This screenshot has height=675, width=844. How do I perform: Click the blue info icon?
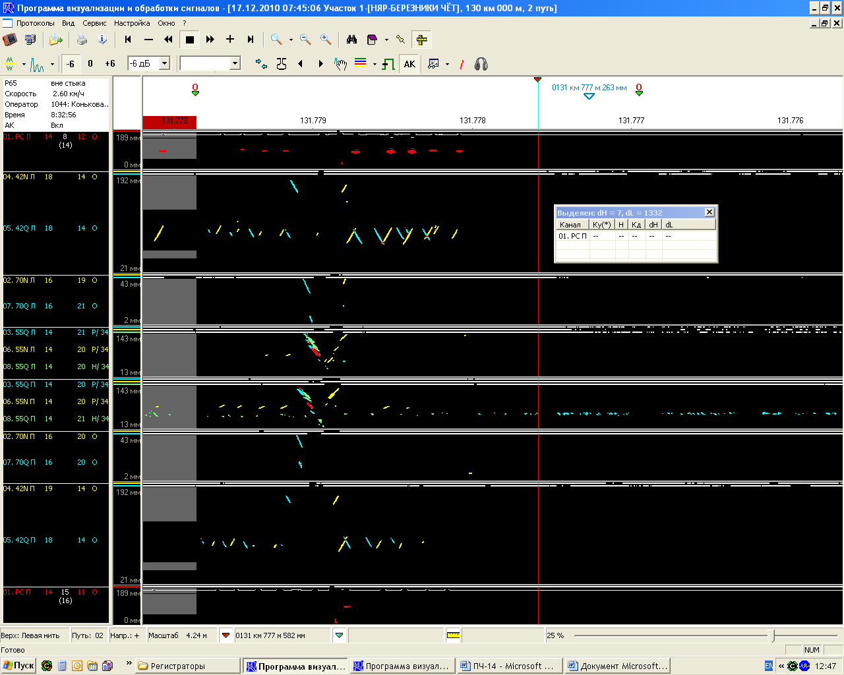(x=102, y=40)
